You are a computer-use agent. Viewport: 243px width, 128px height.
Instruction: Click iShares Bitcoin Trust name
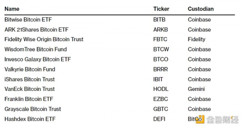[x=30, y=79]
